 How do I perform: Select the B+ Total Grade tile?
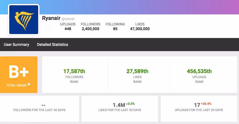coord(19,75)
